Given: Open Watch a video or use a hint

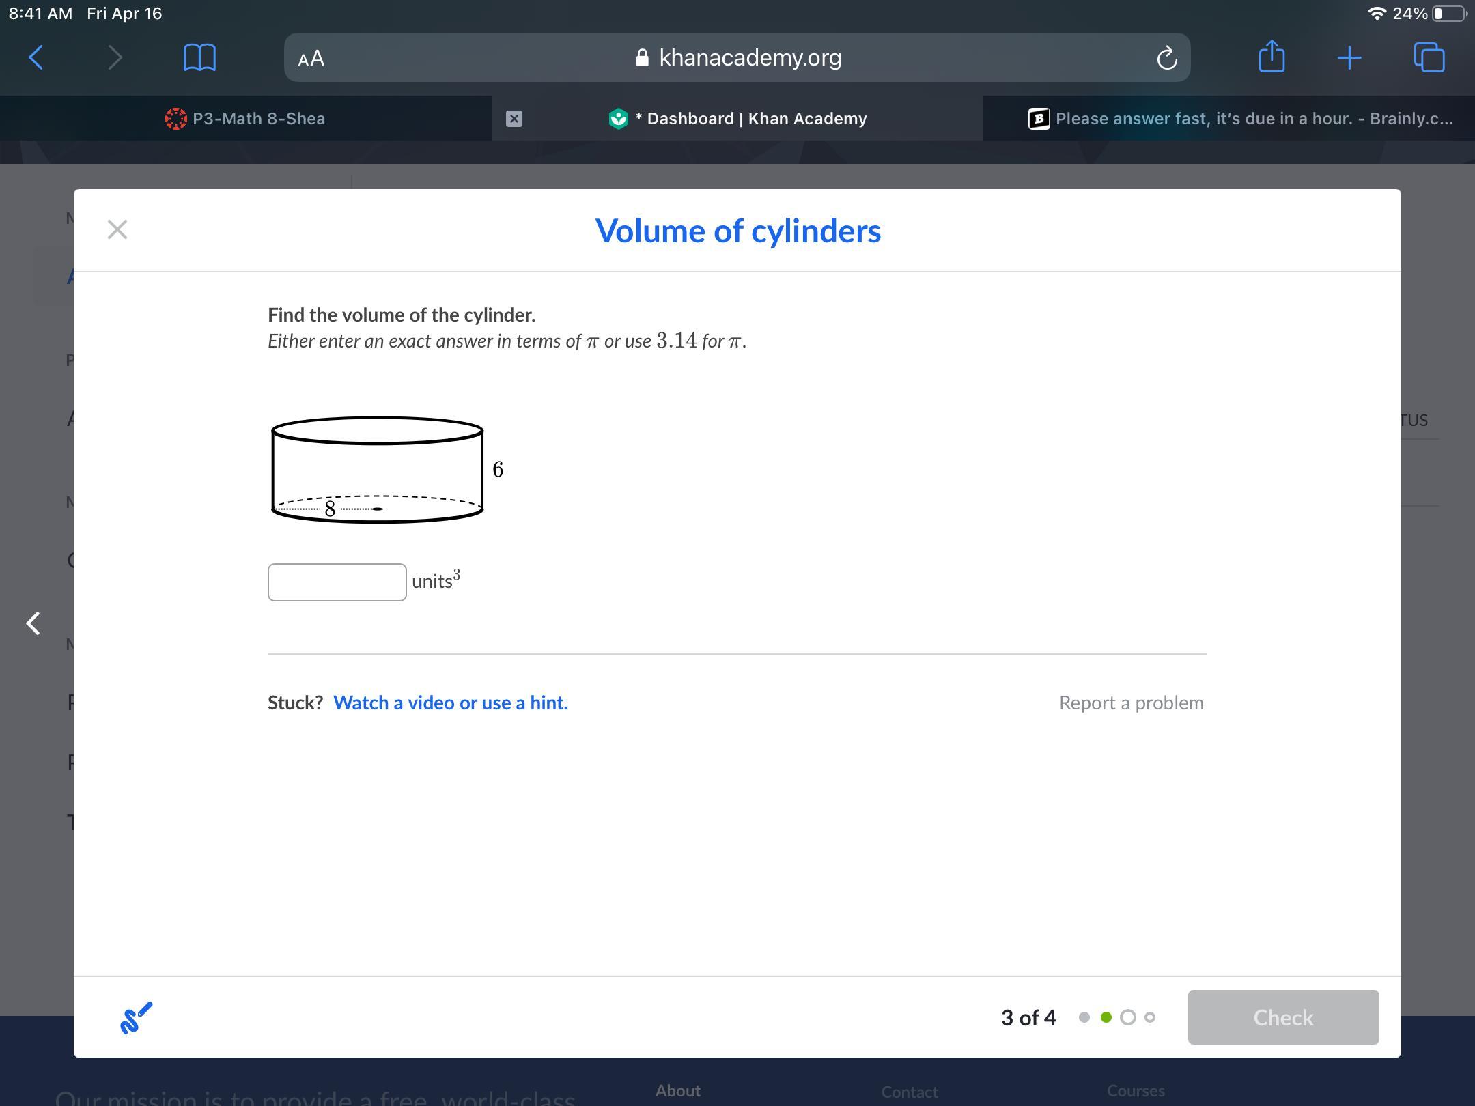Looking at the screenshot, I should (x=450, y=703).
